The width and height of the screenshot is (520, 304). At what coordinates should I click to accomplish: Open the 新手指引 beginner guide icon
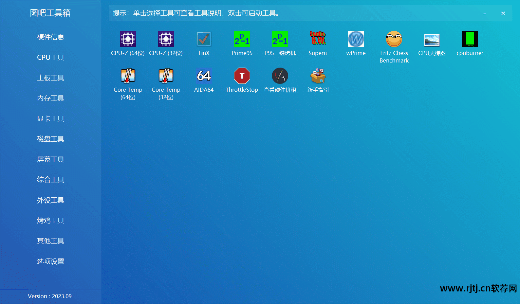tap(318, 76)
